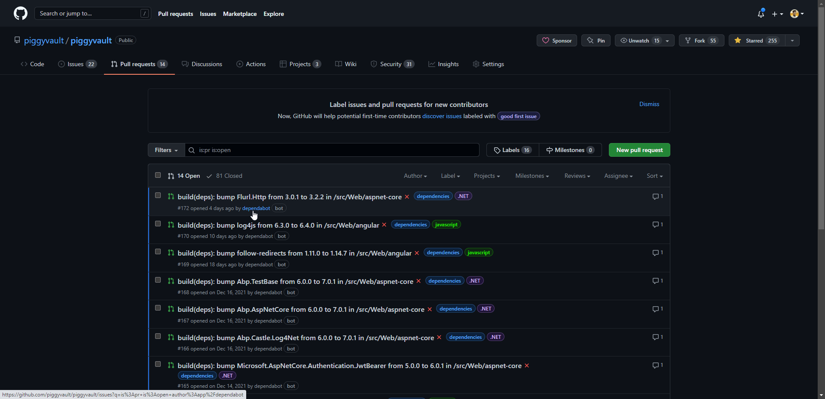Click the star icon to unstar repo

[738, 40]
